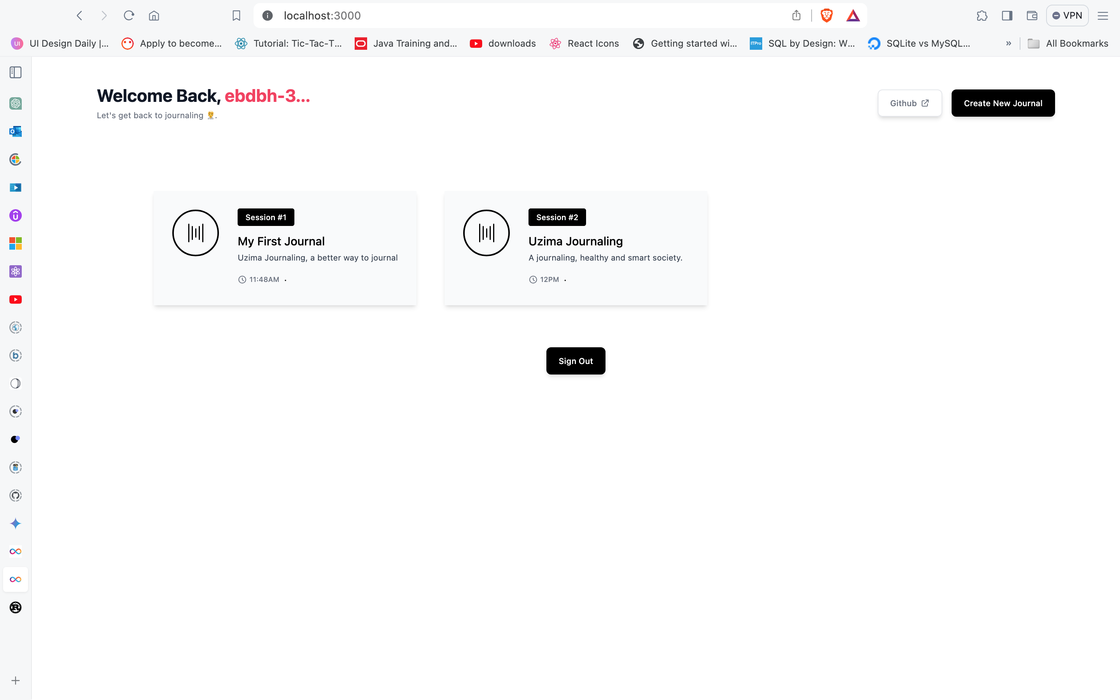This screenshot has width=1120, height=700.
Task: Open Brave Rewards triangle icon
Action: pyautogui.click(x=852, y=15)
